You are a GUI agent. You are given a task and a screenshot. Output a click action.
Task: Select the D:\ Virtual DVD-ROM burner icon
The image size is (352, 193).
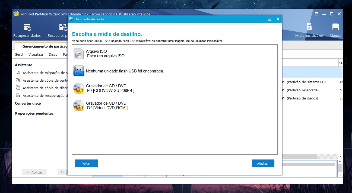(79, 106)
